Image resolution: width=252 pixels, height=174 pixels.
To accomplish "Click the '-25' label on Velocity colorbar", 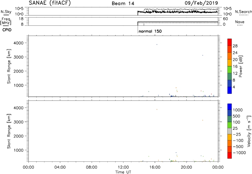I will click(x=237, y=134).
